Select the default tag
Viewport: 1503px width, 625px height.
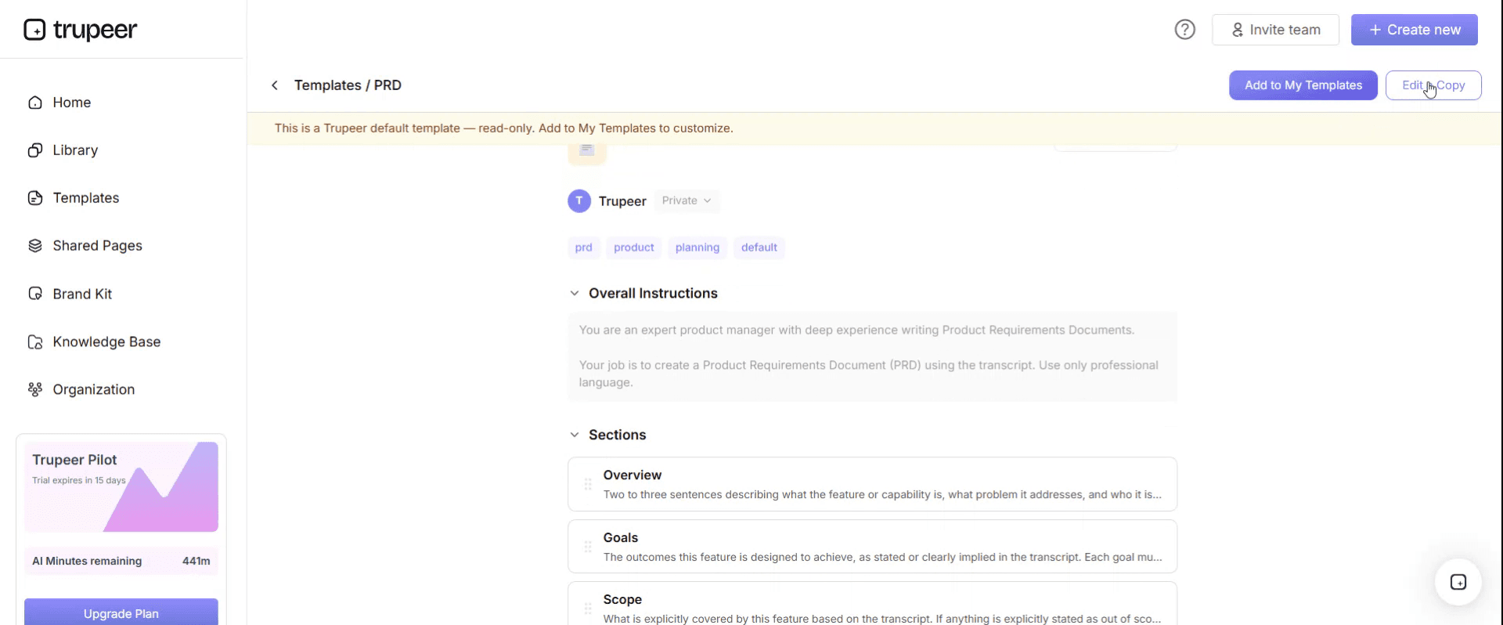pos(759,247)
